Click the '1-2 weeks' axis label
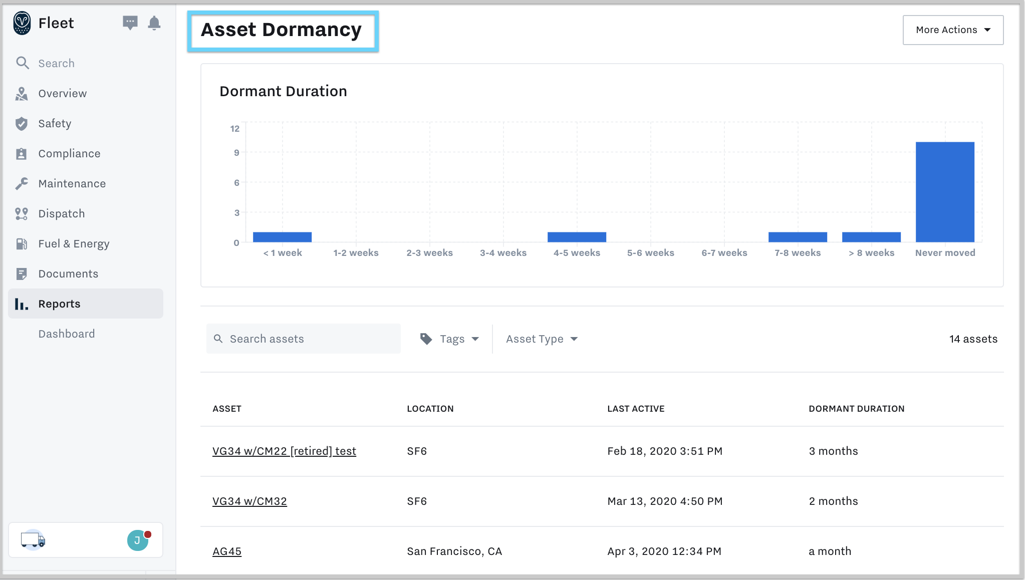This screenshot has height=580, width=1025. [x=356, y=253]
